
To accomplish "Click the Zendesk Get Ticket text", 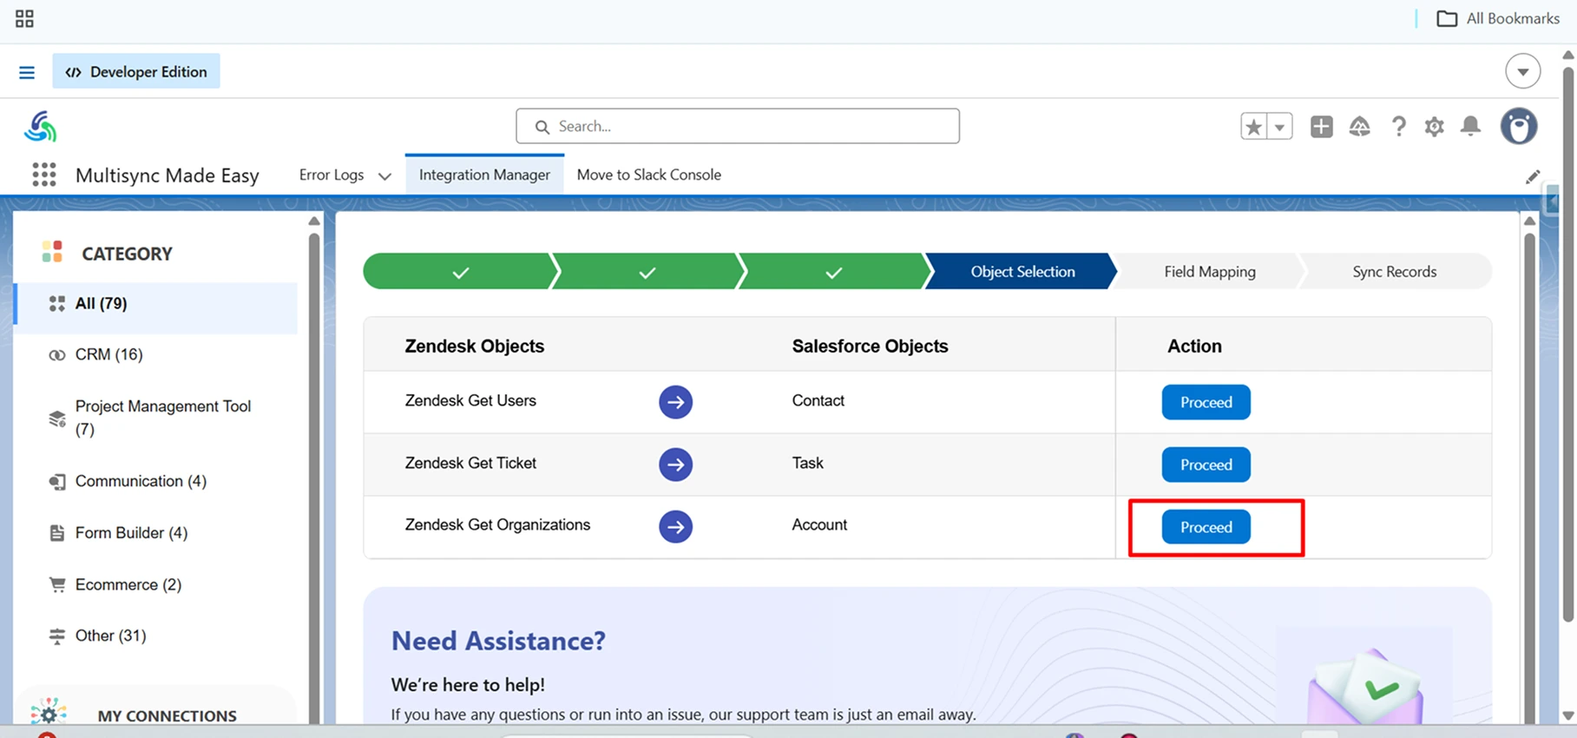I will click(x=470, y=464).
